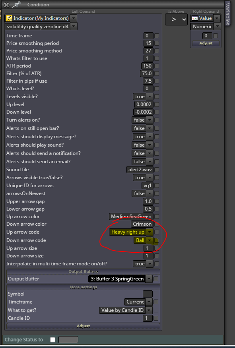Edit the Down arrow size value
The image size is (235, 348).
coord(148,256)
